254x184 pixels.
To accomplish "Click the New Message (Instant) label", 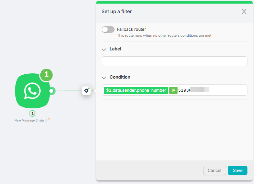I will (x=31, y=120).
